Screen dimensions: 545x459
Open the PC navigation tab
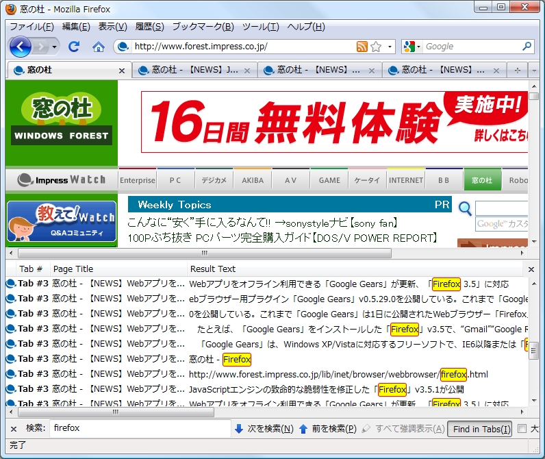point(175,180)
